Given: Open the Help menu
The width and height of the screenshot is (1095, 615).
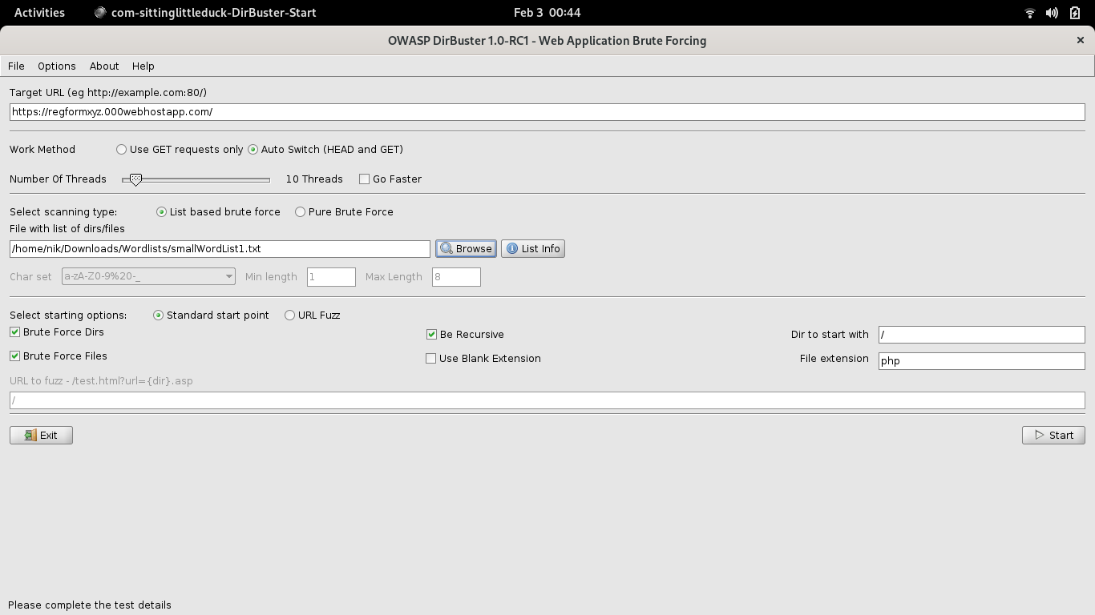Looking at the screenshot, I should [143, 66].
